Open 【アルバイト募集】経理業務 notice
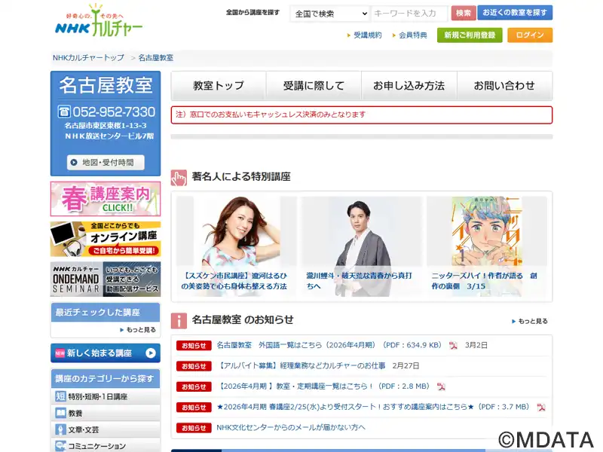Image resolution: width=603 pixels, height=452 pixels. point(301,366)
